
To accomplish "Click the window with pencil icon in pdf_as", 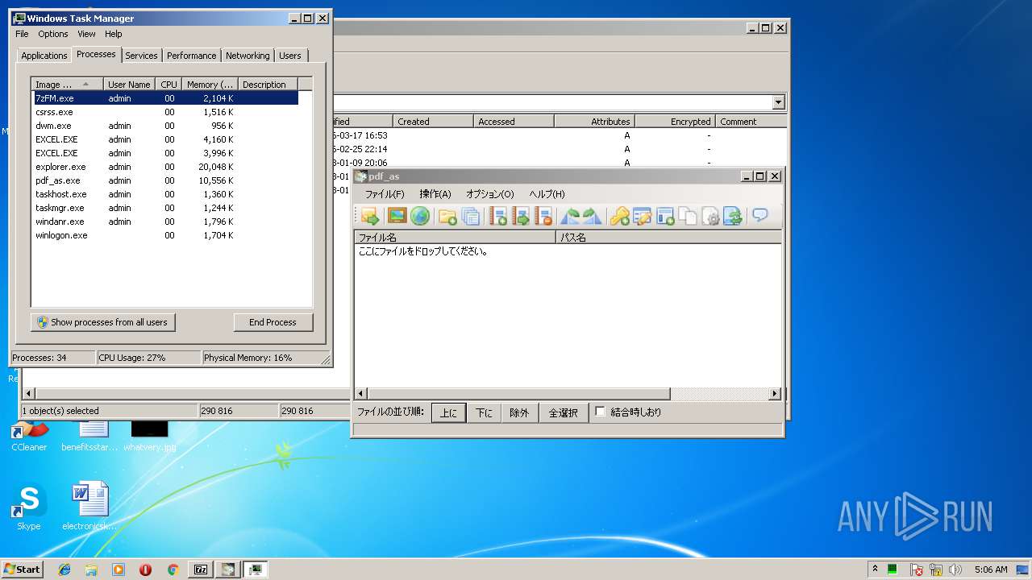I will point(643,216).
